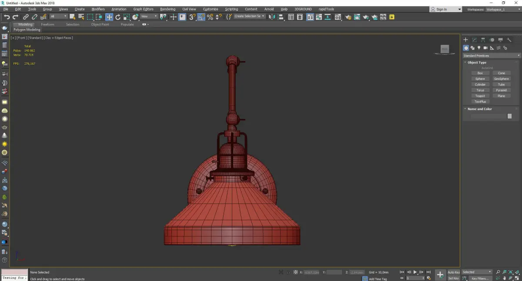Choose the Rotate tool
This screenshot has width=522, height=281.
pyautogui.click(x=117, y=17)
